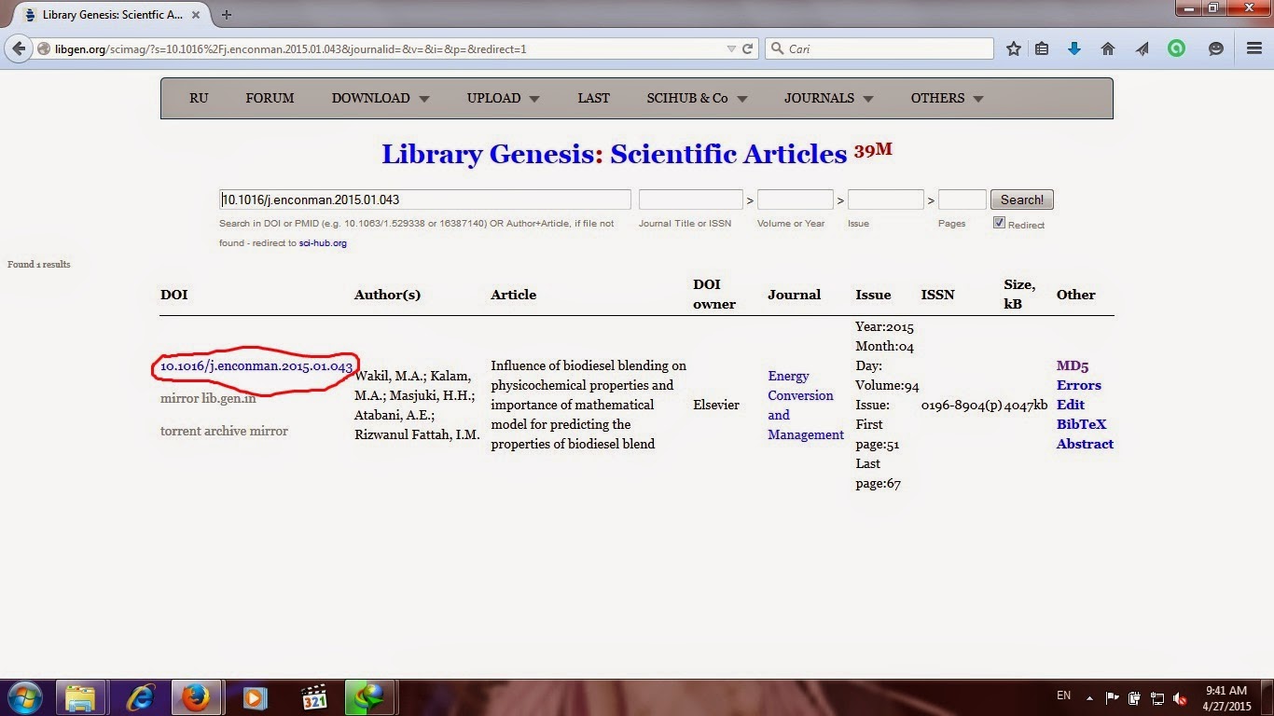
Task: Open the Firefox hamburger menu
Action: point(1254,48)
